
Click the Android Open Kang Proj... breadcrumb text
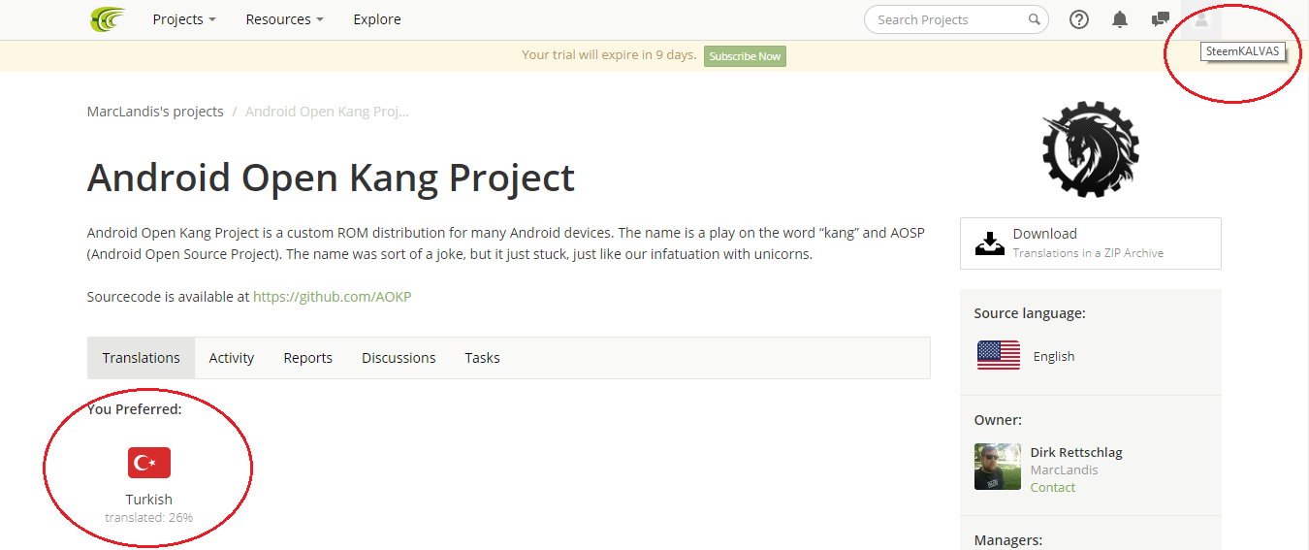(327, 112)
